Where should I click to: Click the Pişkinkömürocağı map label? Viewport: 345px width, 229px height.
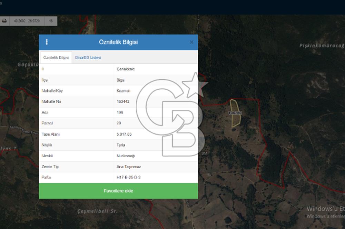(x=322, y=46)
